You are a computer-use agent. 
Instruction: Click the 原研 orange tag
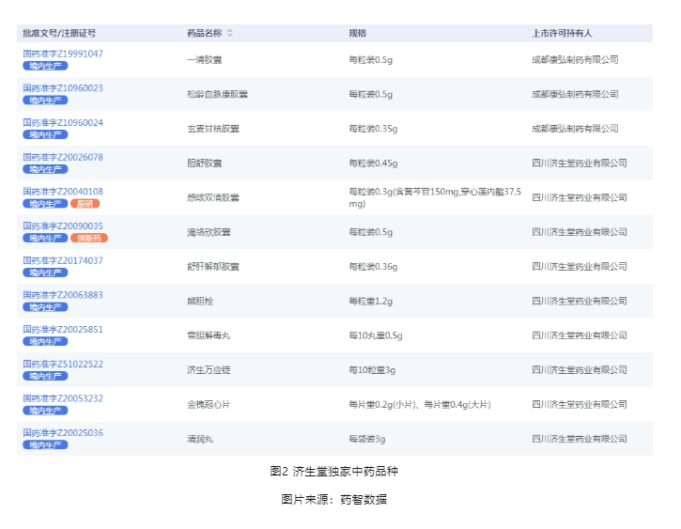tap(85, 204)
